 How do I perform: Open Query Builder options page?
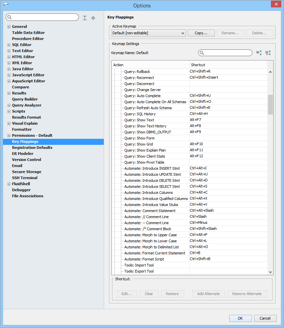pos(25,99)
